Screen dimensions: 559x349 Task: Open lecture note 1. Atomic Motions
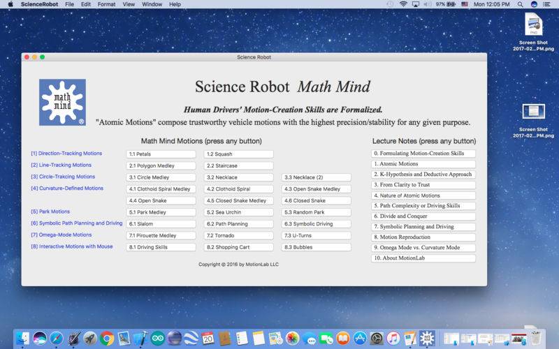click(x=423, y=164)
